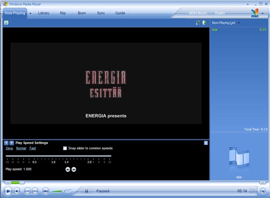Viewport: 270px width, 198px height.
Task: Mute the sound with the speaker button
Action: point(45,191)
